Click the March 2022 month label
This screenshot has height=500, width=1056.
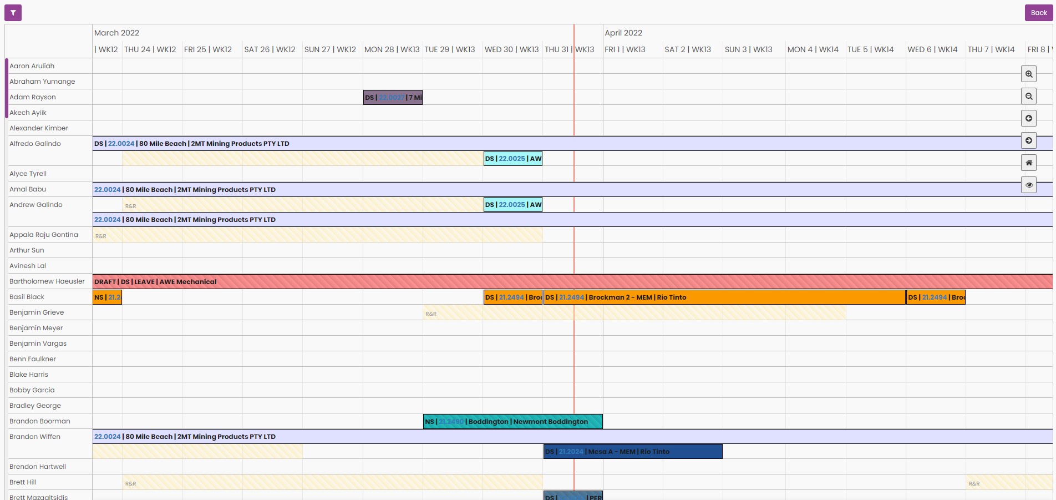point(116,33)
